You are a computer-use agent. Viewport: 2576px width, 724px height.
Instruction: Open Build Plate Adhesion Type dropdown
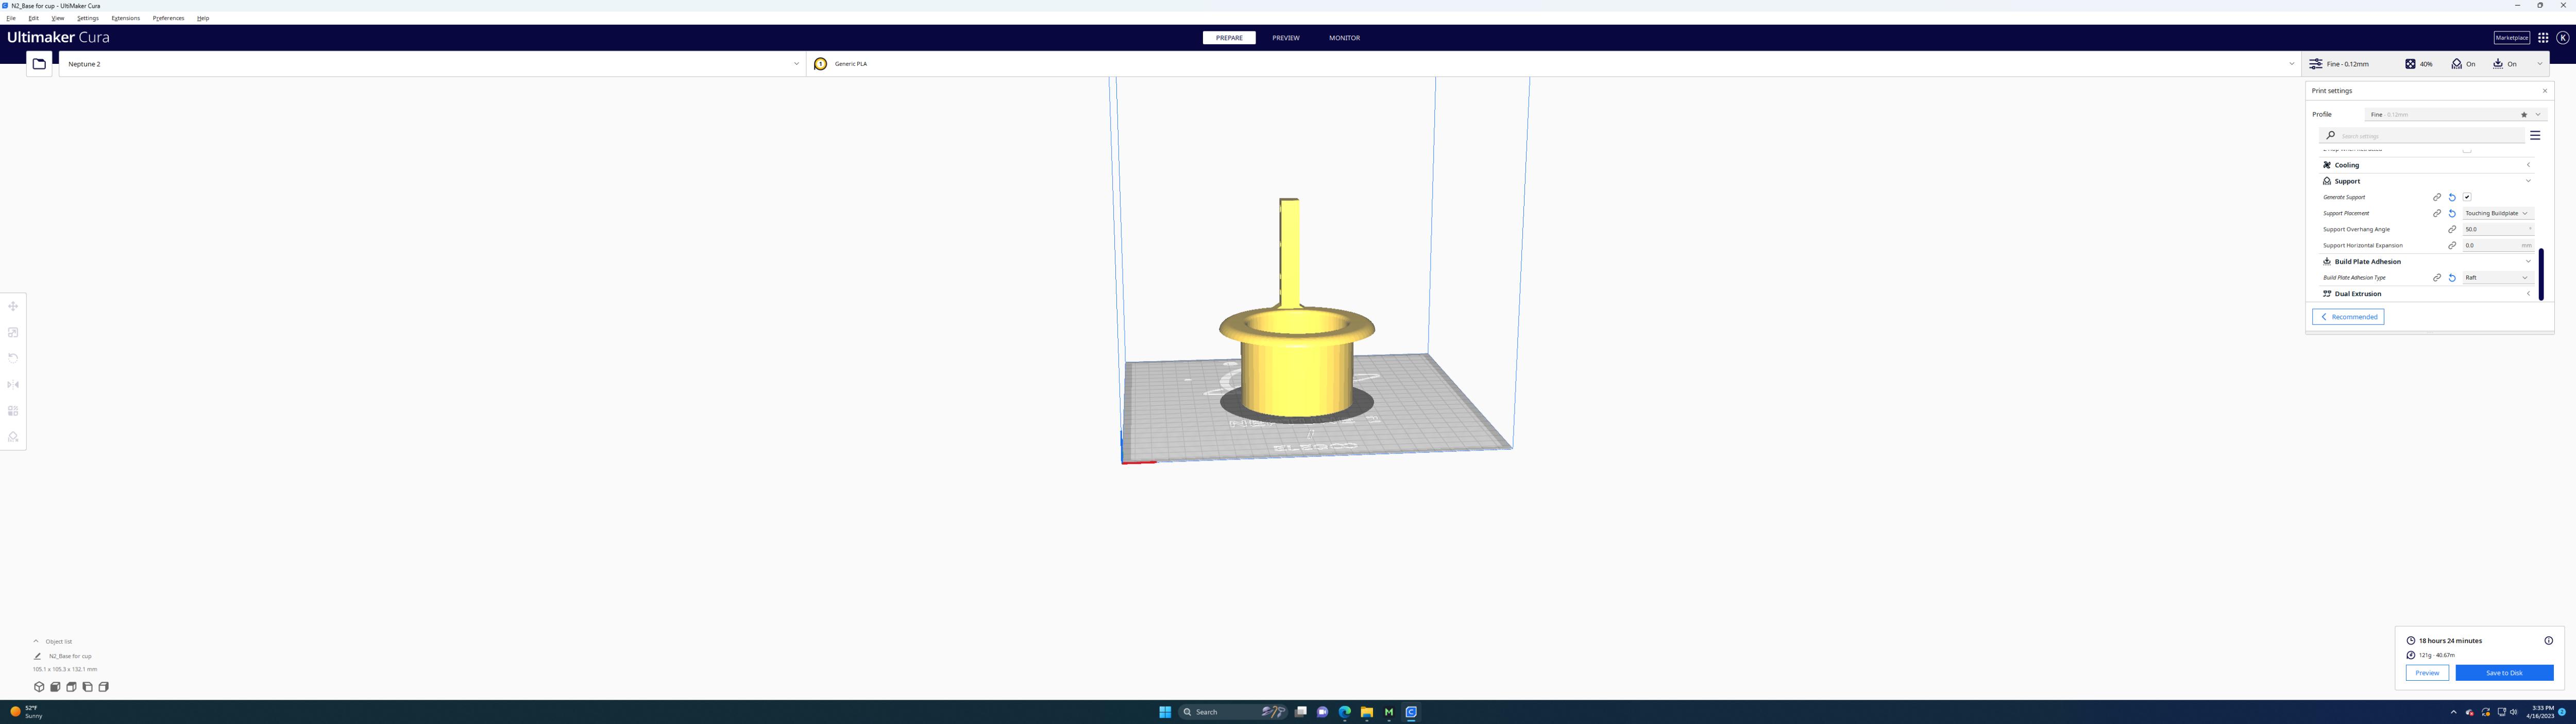(2498, 277)
